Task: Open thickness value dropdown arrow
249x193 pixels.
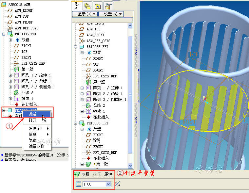Action: tap(108, 184)
